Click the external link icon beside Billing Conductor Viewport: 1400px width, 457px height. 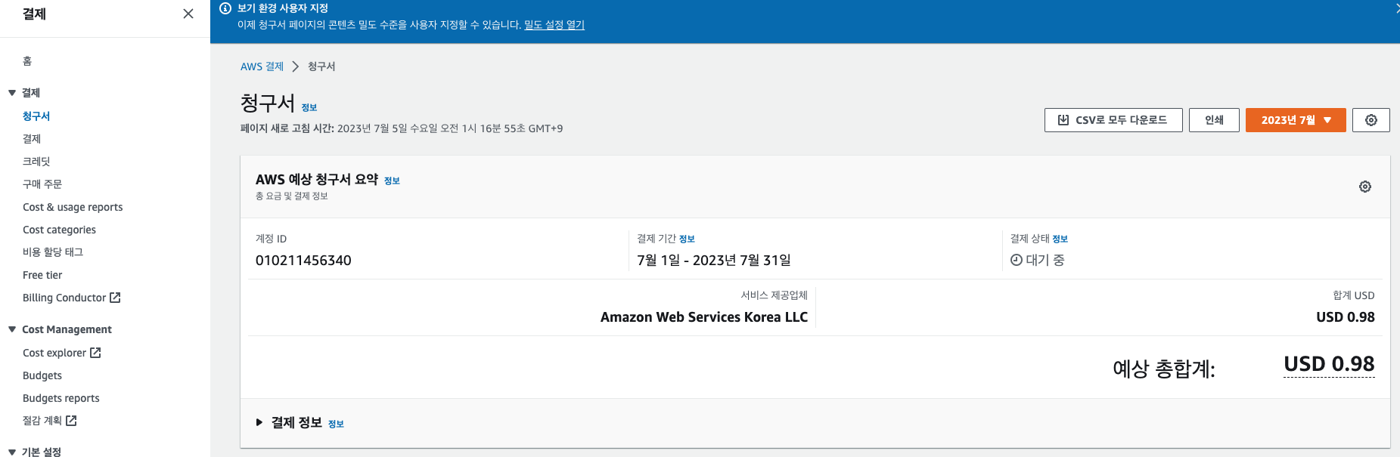click(x=115, y=298)
